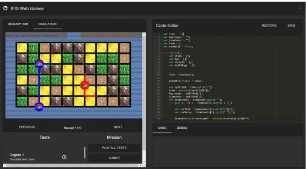The image size is (306, 169).
Task: Click the Code Editor title
Action: (167, 25)
